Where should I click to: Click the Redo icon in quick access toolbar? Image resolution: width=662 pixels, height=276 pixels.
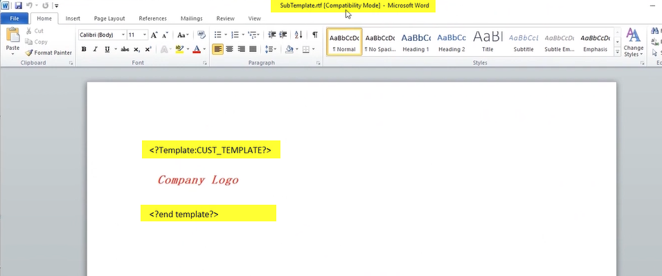pyautogui.click(x=46, y=6)
